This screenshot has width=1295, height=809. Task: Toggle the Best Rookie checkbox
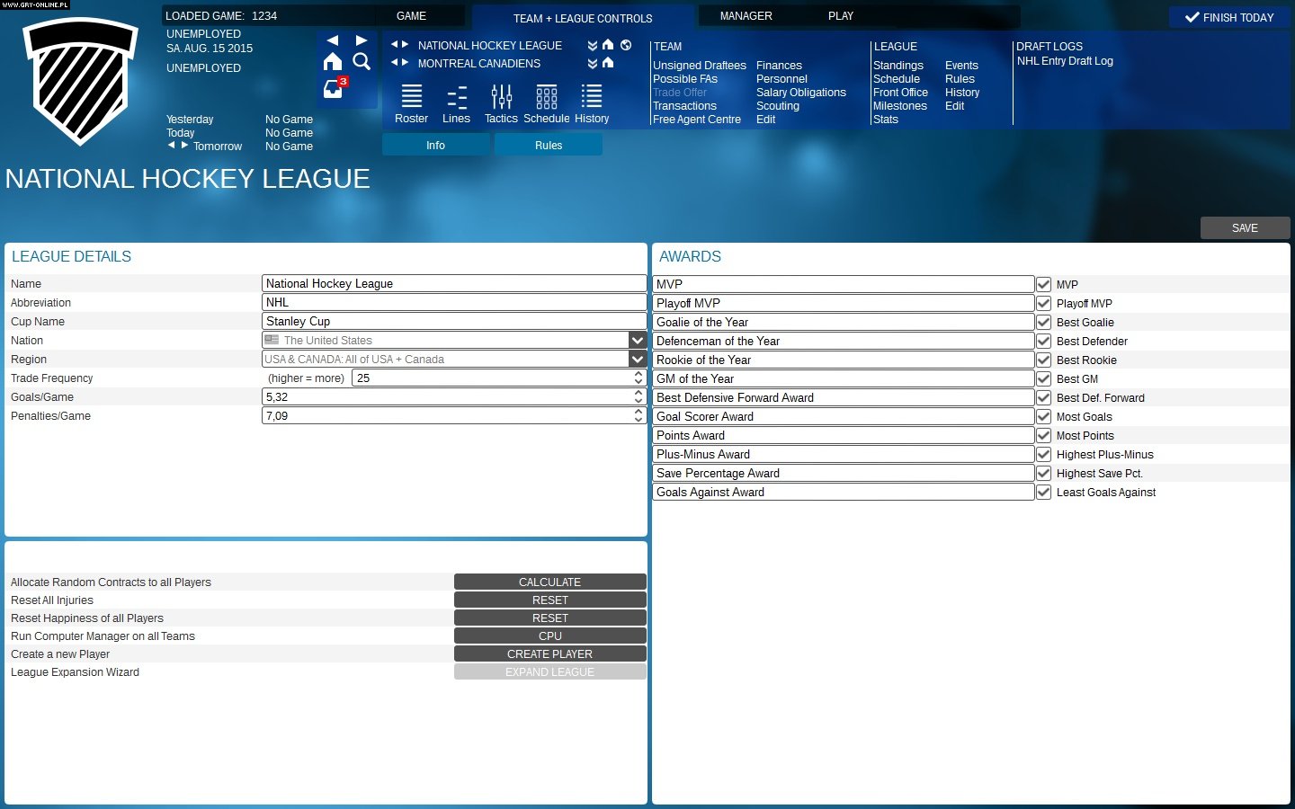click(x=1043, y=360)
